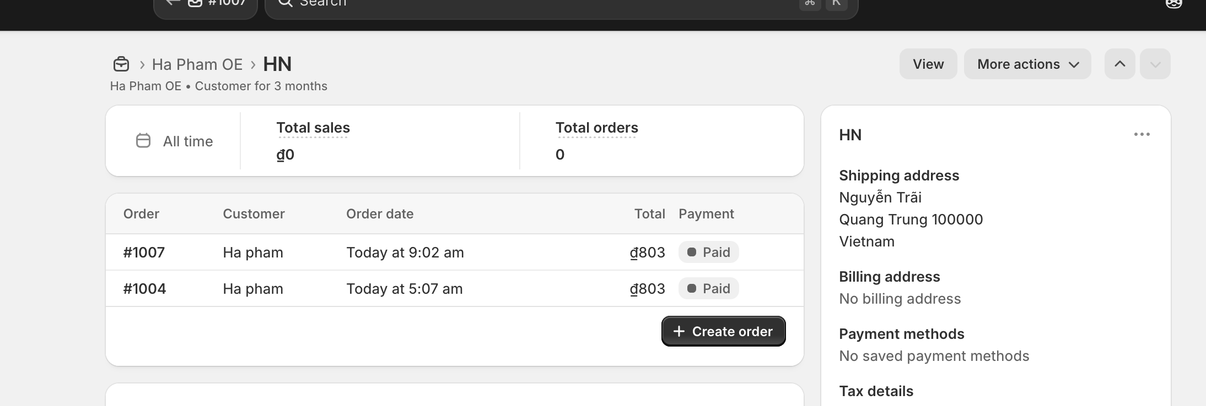Click the Companies briefcase breadcrumb icon
The image size is (1206, 406).
click(121, 64)
